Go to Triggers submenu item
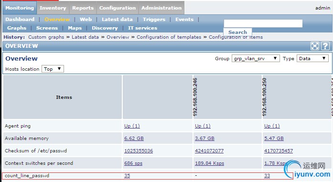333x182 pixels. point(154,19)
